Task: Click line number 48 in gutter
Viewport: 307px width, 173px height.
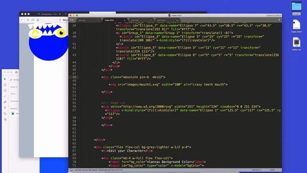Action: pos(74,77)
